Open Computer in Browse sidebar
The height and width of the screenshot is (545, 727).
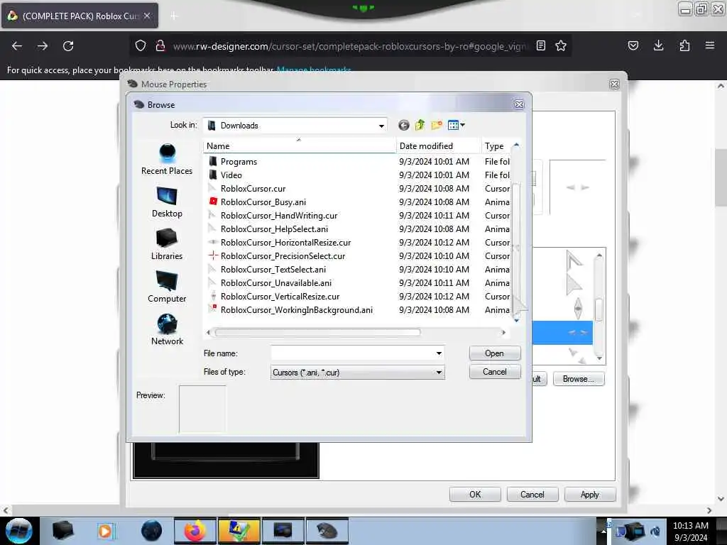[167, 287]
